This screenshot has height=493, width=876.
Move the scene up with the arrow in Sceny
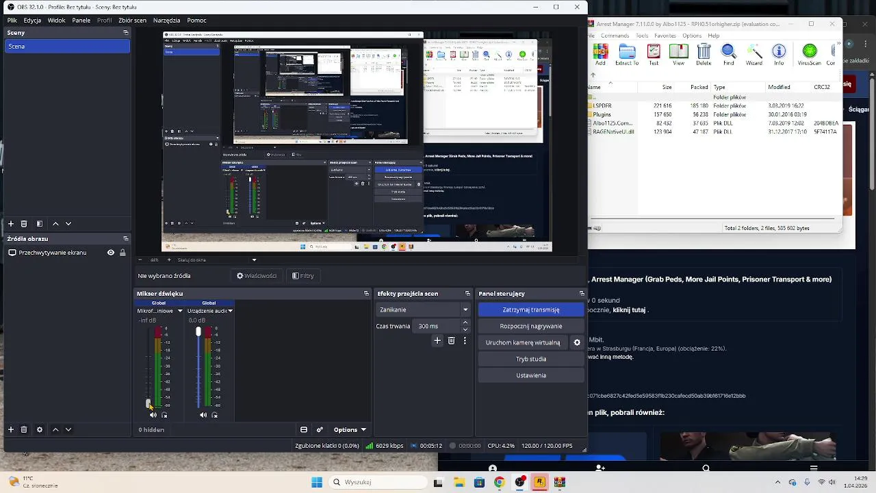[56, 224]
